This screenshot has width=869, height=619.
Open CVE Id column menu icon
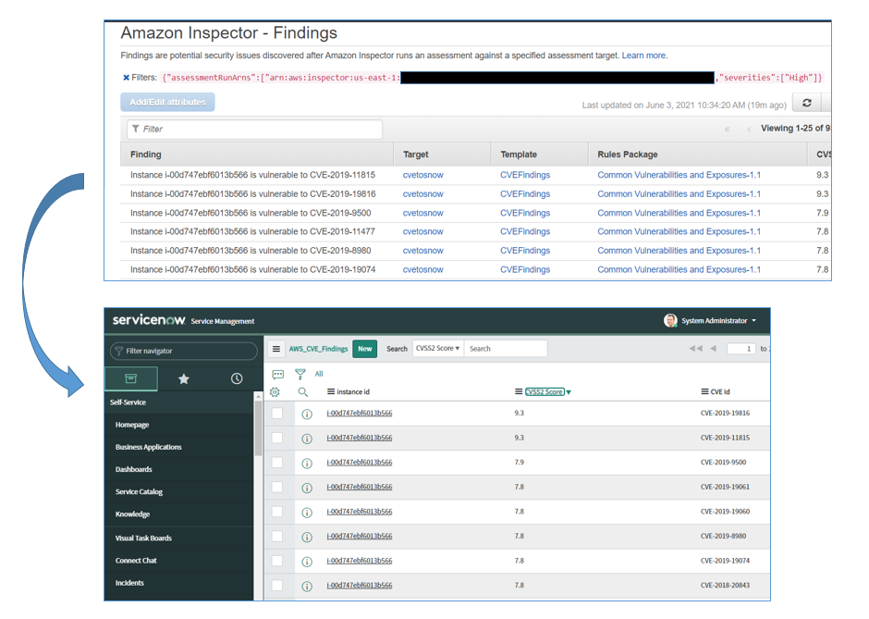tap(705, 391)
